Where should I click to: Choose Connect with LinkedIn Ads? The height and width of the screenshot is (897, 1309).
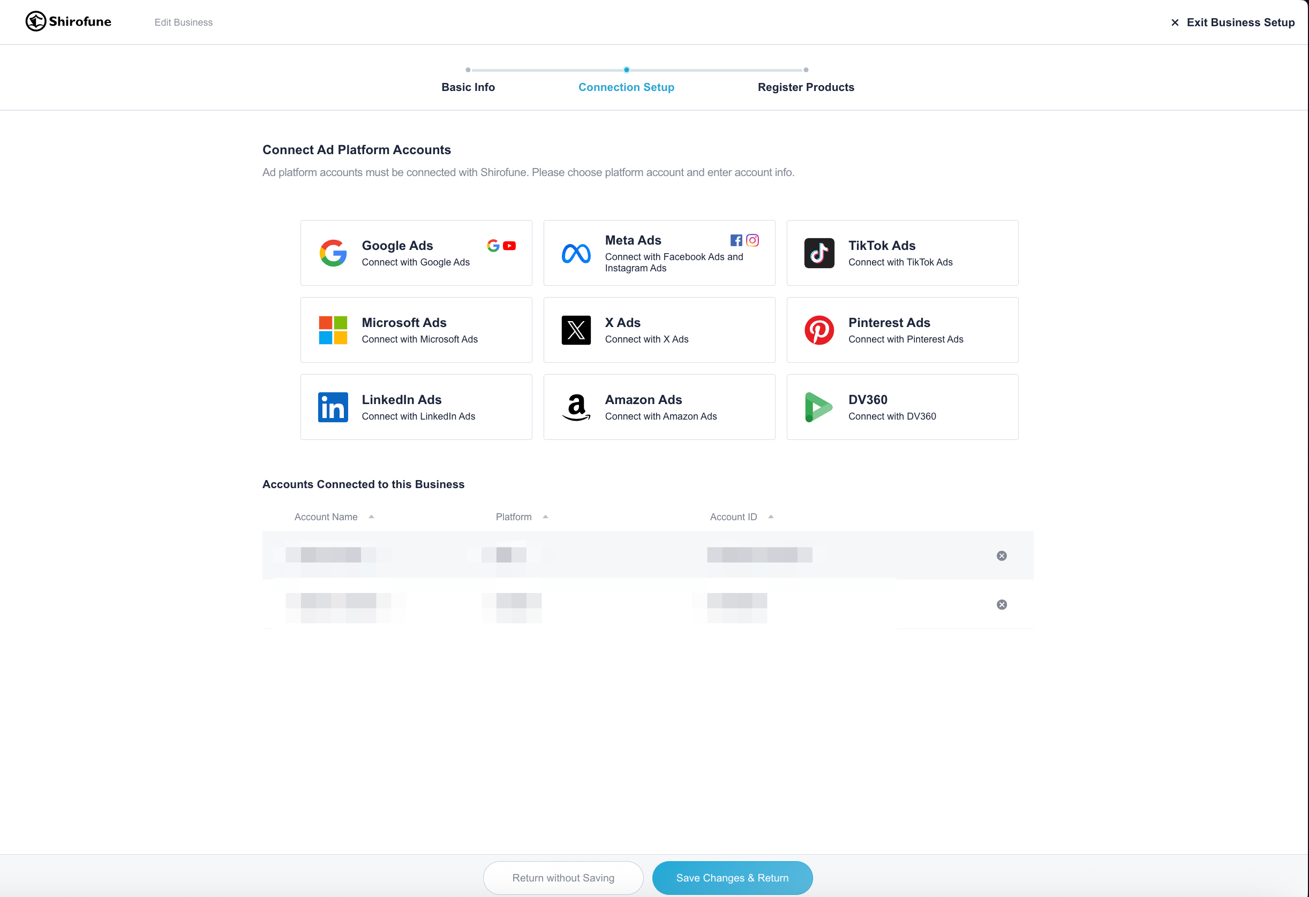click(x=418, y=416)
